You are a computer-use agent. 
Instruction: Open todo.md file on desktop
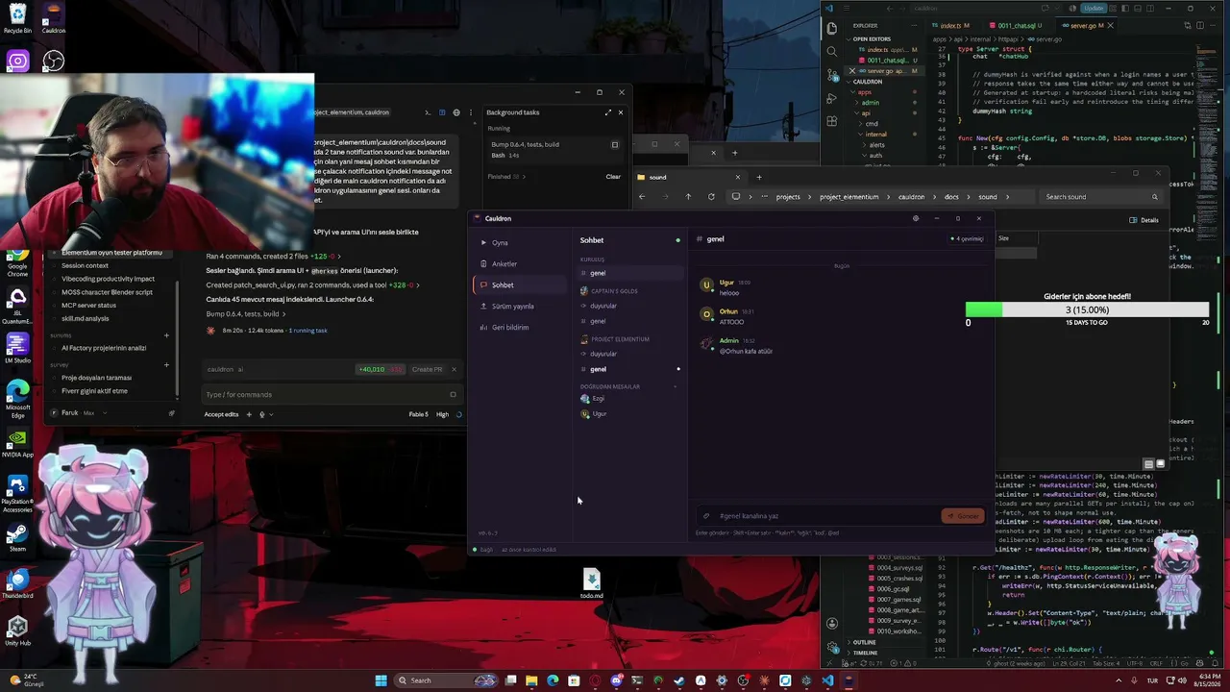(x=591, y=582)
